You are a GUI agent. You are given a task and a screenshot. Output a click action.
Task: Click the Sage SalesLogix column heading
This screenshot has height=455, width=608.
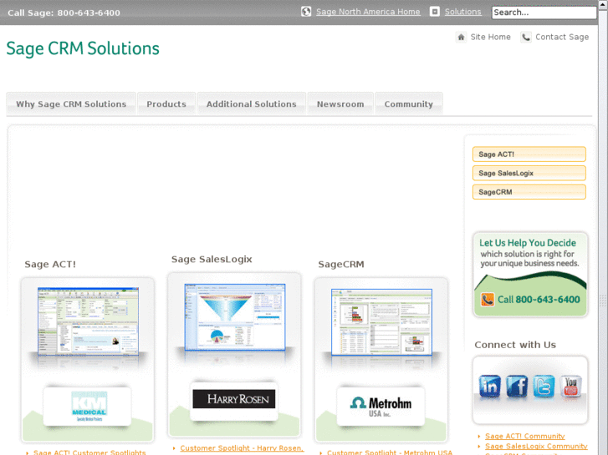point(212,260)
